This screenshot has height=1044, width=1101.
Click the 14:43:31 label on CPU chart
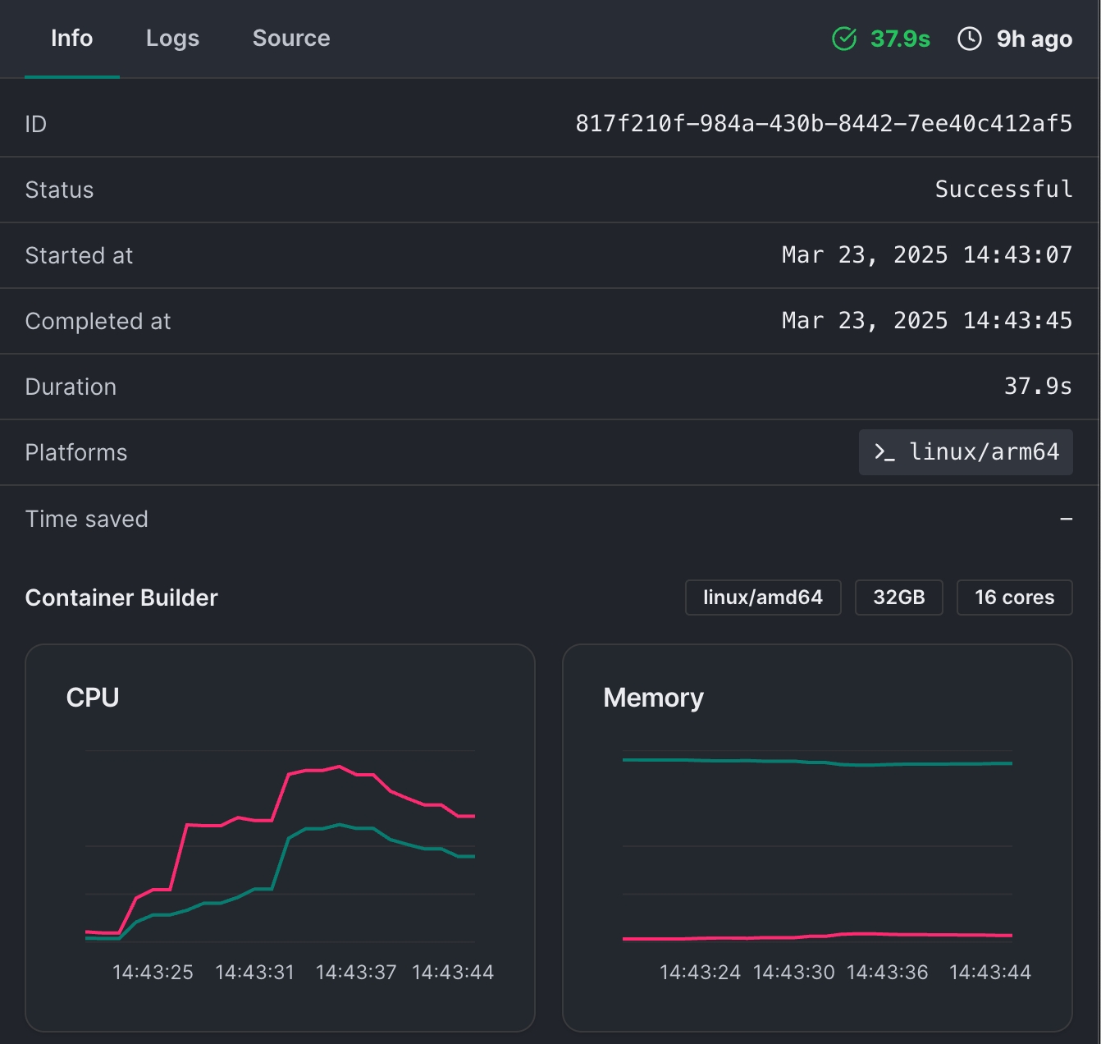[x=254, y=973]
